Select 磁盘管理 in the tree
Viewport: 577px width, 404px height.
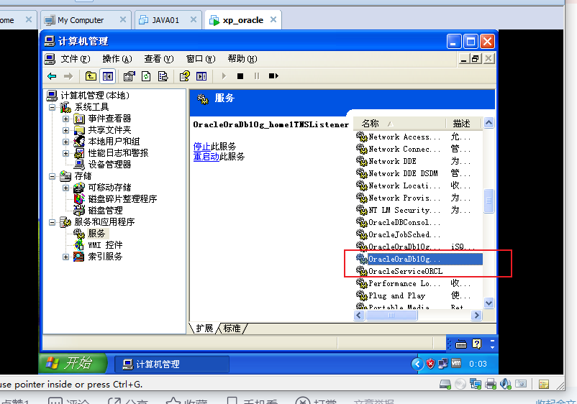pyautogui.click(x=105, y=211)
